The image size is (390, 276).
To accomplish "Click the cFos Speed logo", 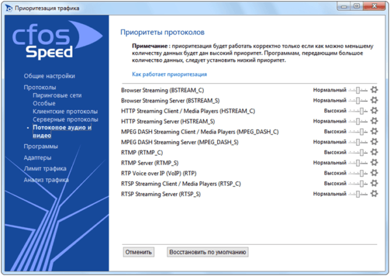I will [57, 40].
